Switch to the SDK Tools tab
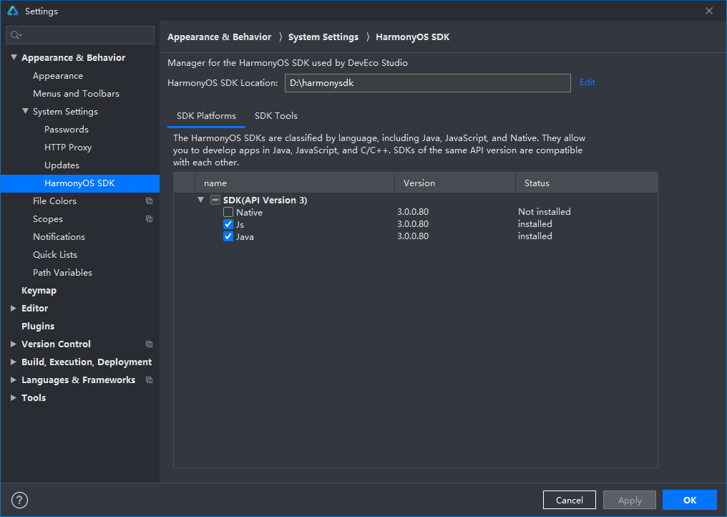Image resolution: width=727 pixels, height=517 pixels. (276, 115)
